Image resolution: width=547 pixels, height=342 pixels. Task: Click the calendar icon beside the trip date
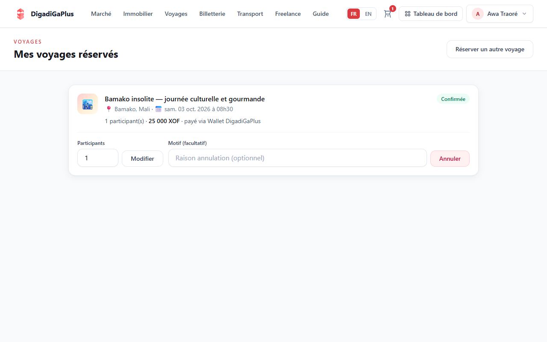[159, 109]
